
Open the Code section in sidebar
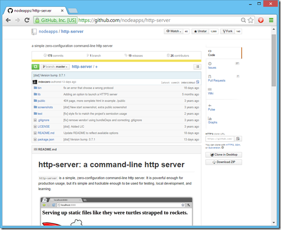(224, 53)
